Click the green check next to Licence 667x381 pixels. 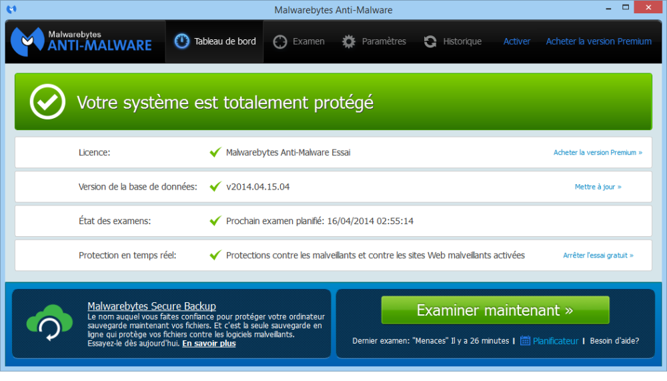[215, 152]
